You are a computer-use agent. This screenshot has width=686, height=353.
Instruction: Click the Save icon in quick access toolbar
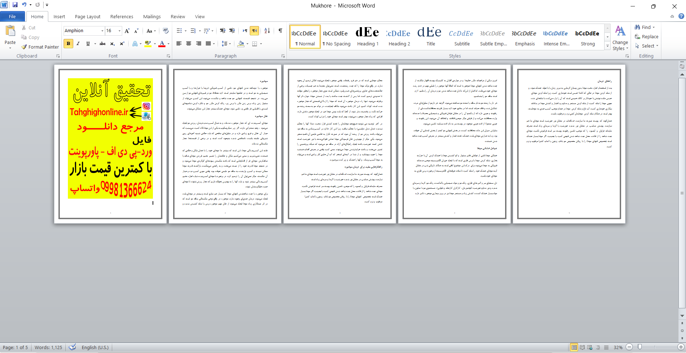click(x=15, y=5)
